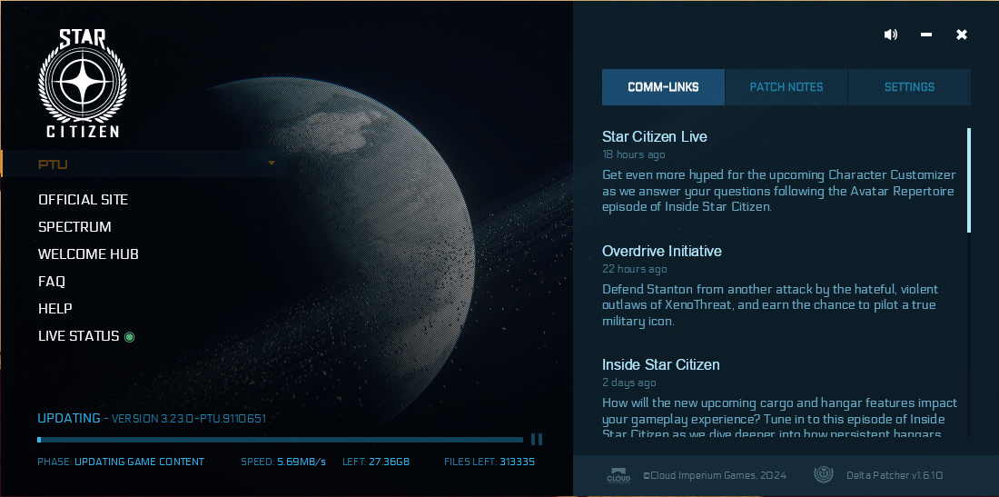The height and width of the screenshot is (497, 999).
Task: Pause the update download
Action: pyautogui.click(x=537, y=439)
